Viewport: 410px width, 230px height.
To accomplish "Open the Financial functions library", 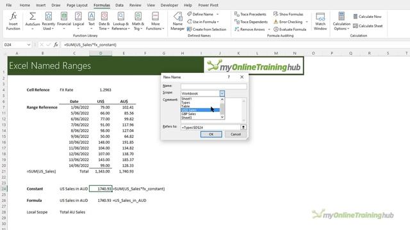I will [x=64, y=21].
